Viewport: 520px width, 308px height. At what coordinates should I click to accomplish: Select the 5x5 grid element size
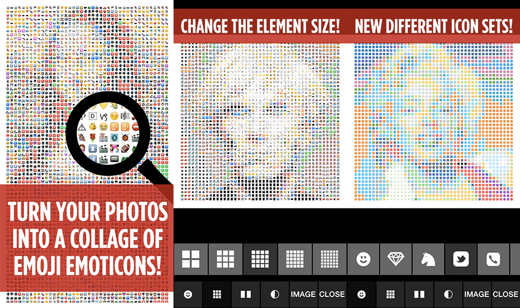(x=295, y=259)
